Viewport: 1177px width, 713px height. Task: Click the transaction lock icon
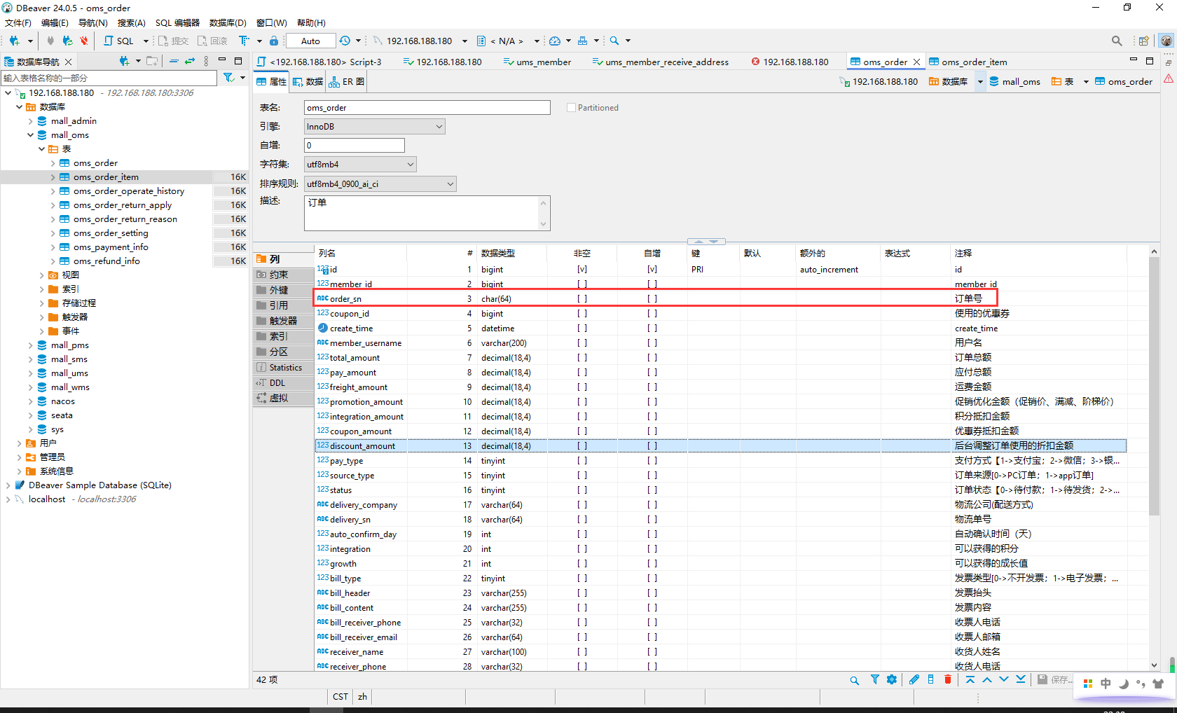click(274, 41)
